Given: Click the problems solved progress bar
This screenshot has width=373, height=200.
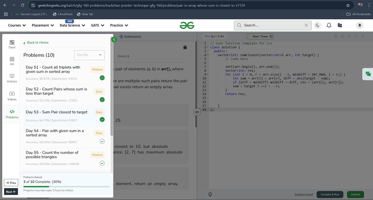Looking at the screenshot, I should (67, 187).
